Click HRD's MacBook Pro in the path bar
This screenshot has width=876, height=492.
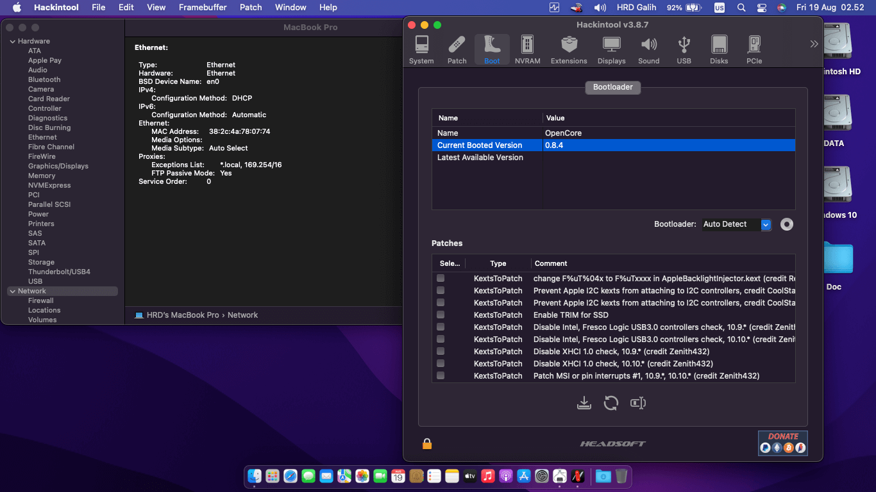(x=183, y=315)
